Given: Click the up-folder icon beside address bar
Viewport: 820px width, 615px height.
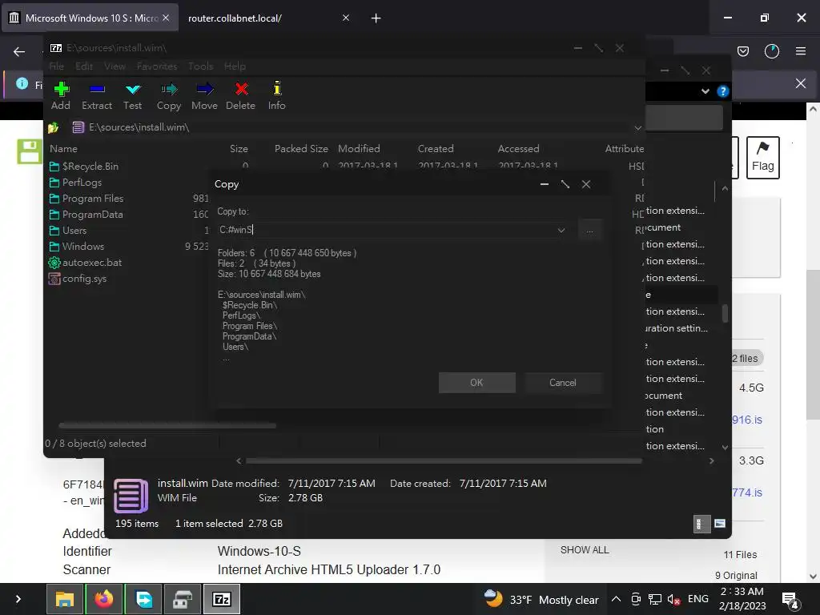Looking at the screenshot, I should tap(54, 127).
